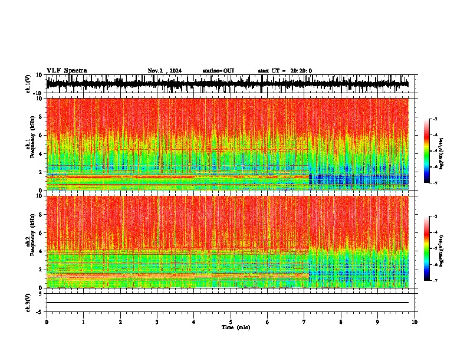Screen dimensions: 467x361
Task: Click time axis tick label 8
Action: coord(341,322)
